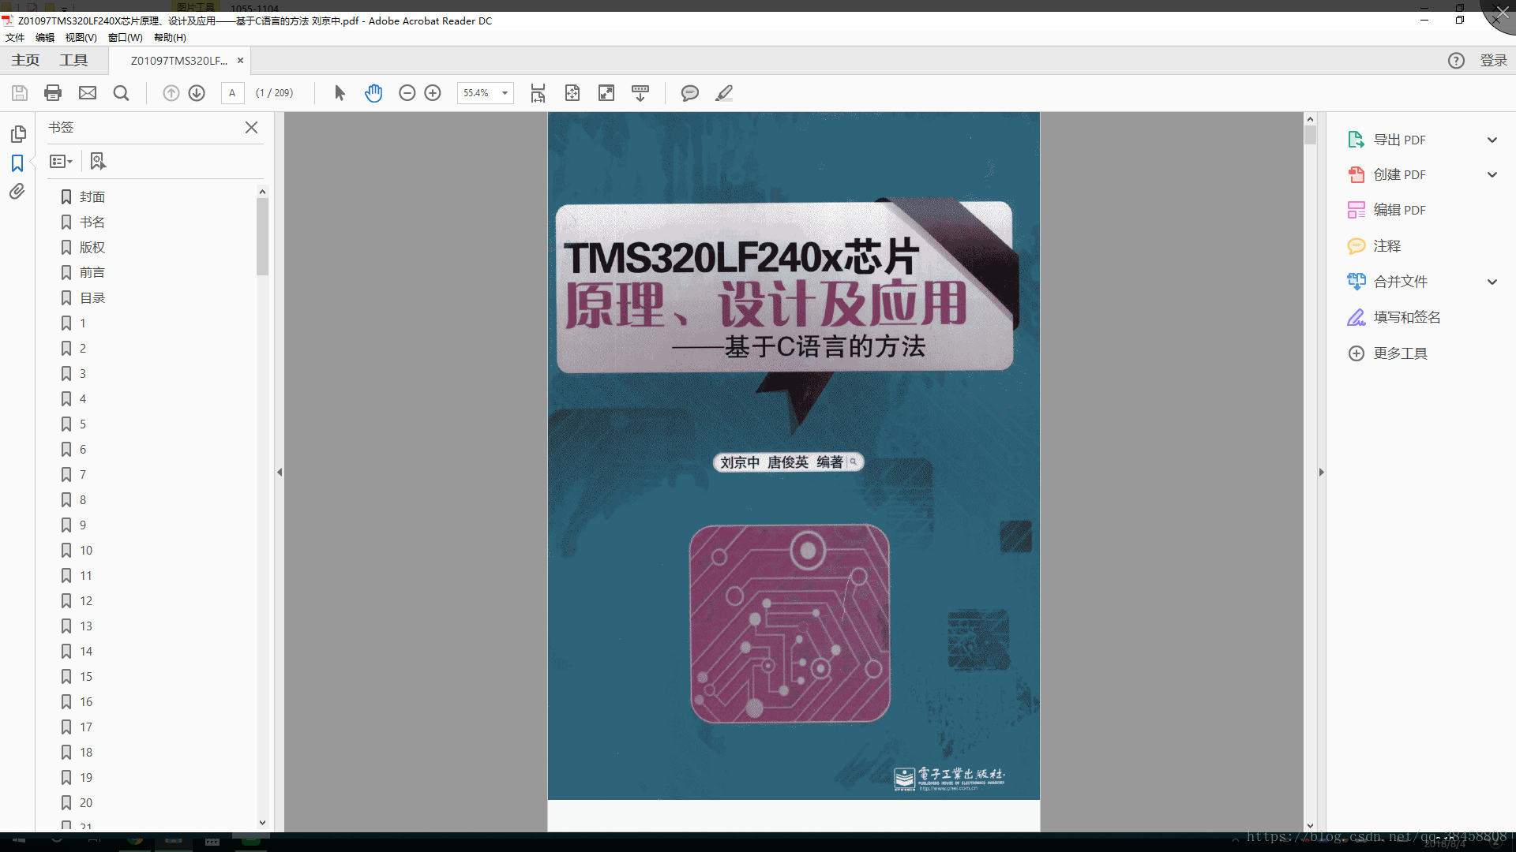Collapse the right tools pane arrow

[x=1321, y=472]
